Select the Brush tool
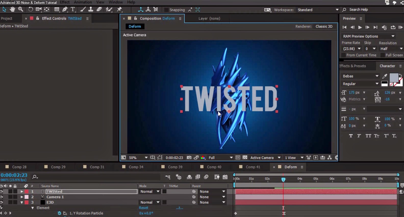The image size is (404, 217). point(83,9)
